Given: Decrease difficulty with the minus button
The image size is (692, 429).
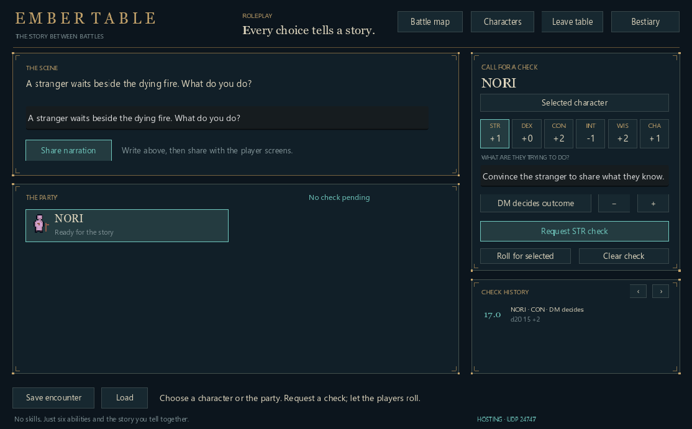Looking at the screenshot, I should click(614, 203).
